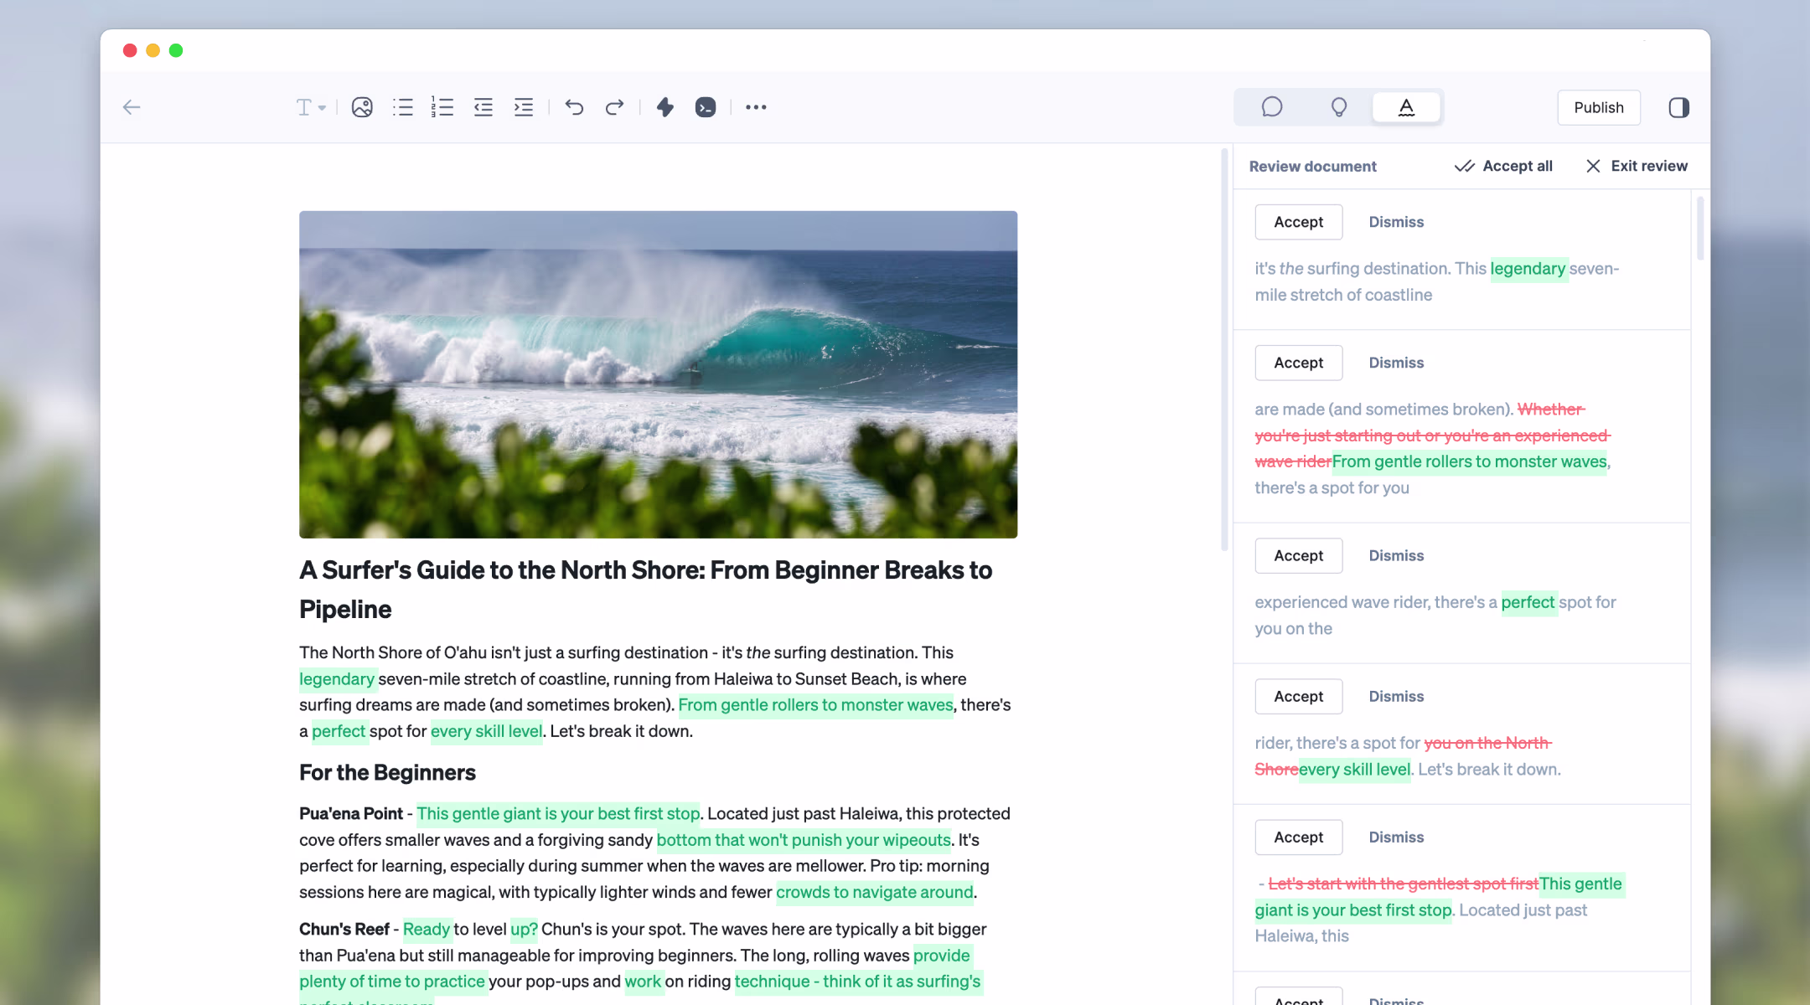Click highlighted 'crowds to navigate around'
The width and height of the screenshot is (1810, 1005).
(x=875, y=892)
